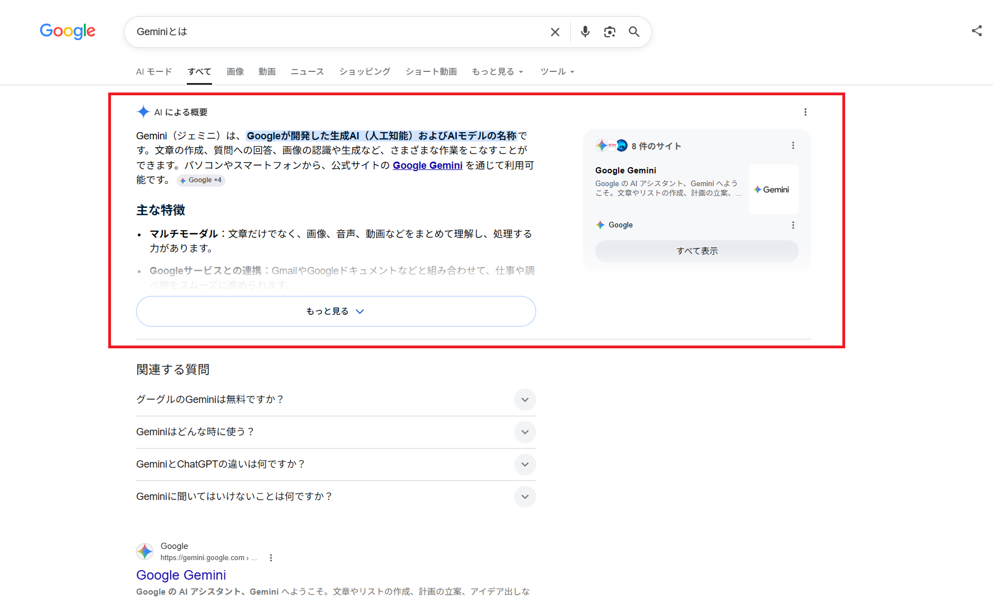
Task: Click the 主な特徴 heading
Action: coord(161,210)
